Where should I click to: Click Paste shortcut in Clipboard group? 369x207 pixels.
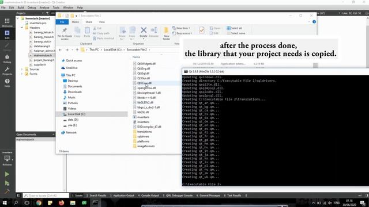[x=103, y=39]
